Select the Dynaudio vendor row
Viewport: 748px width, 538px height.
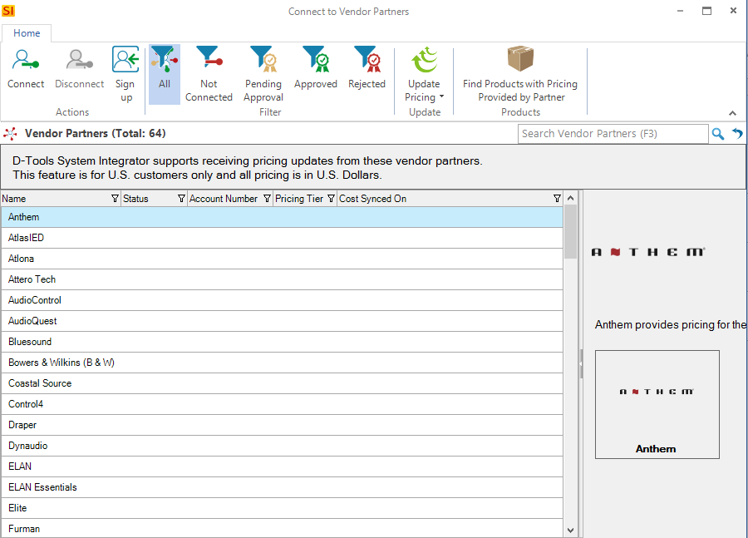282,446
